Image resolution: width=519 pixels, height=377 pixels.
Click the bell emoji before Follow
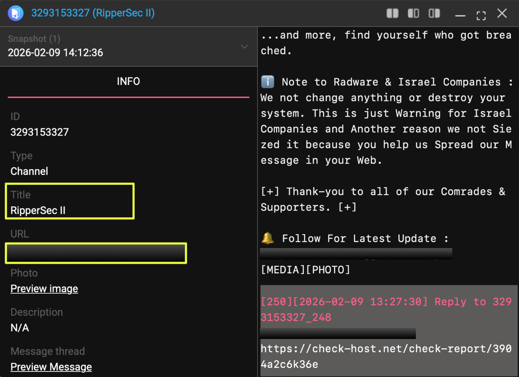268,238
